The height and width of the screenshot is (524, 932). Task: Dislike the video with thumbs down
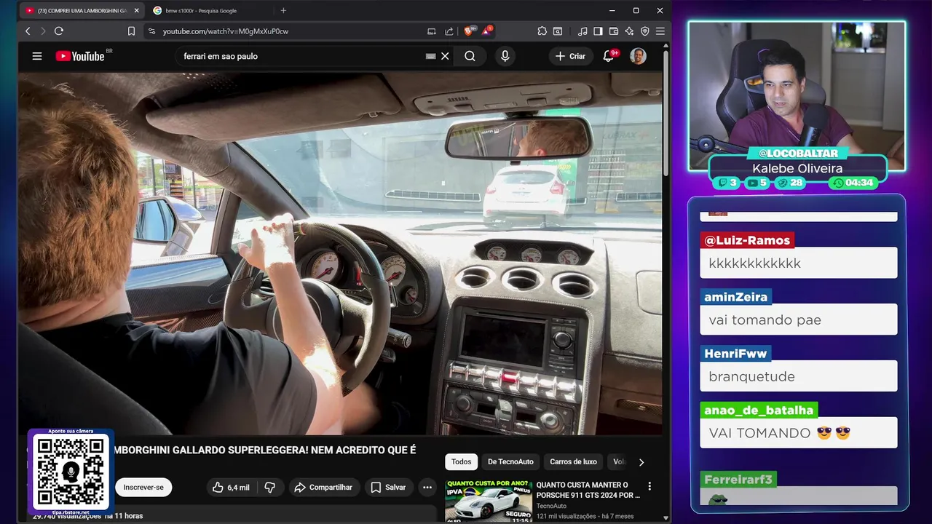point(269,488)
